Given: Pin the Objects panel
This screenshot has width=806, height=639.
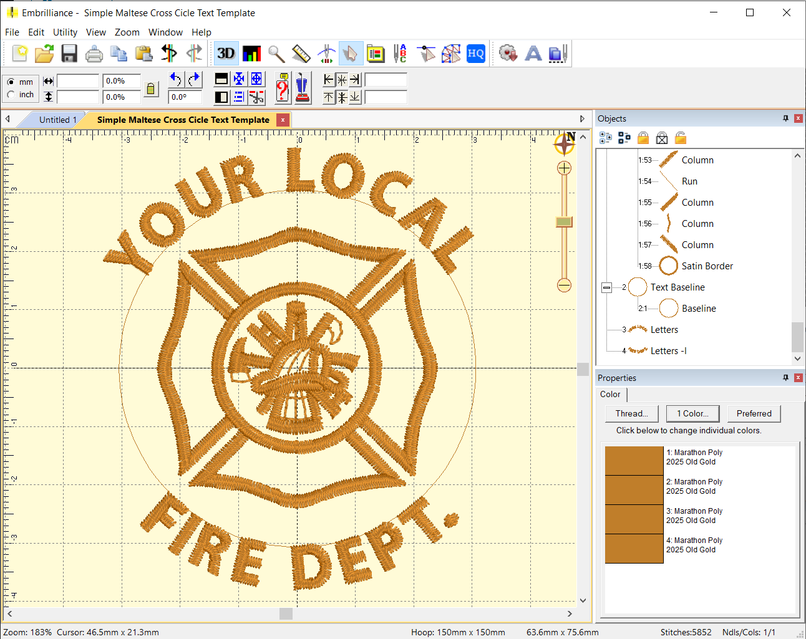Looking at the screenshot, I should (785, 118).
